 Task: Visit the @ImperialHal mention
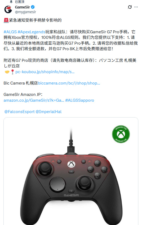[x=49, y=112]
